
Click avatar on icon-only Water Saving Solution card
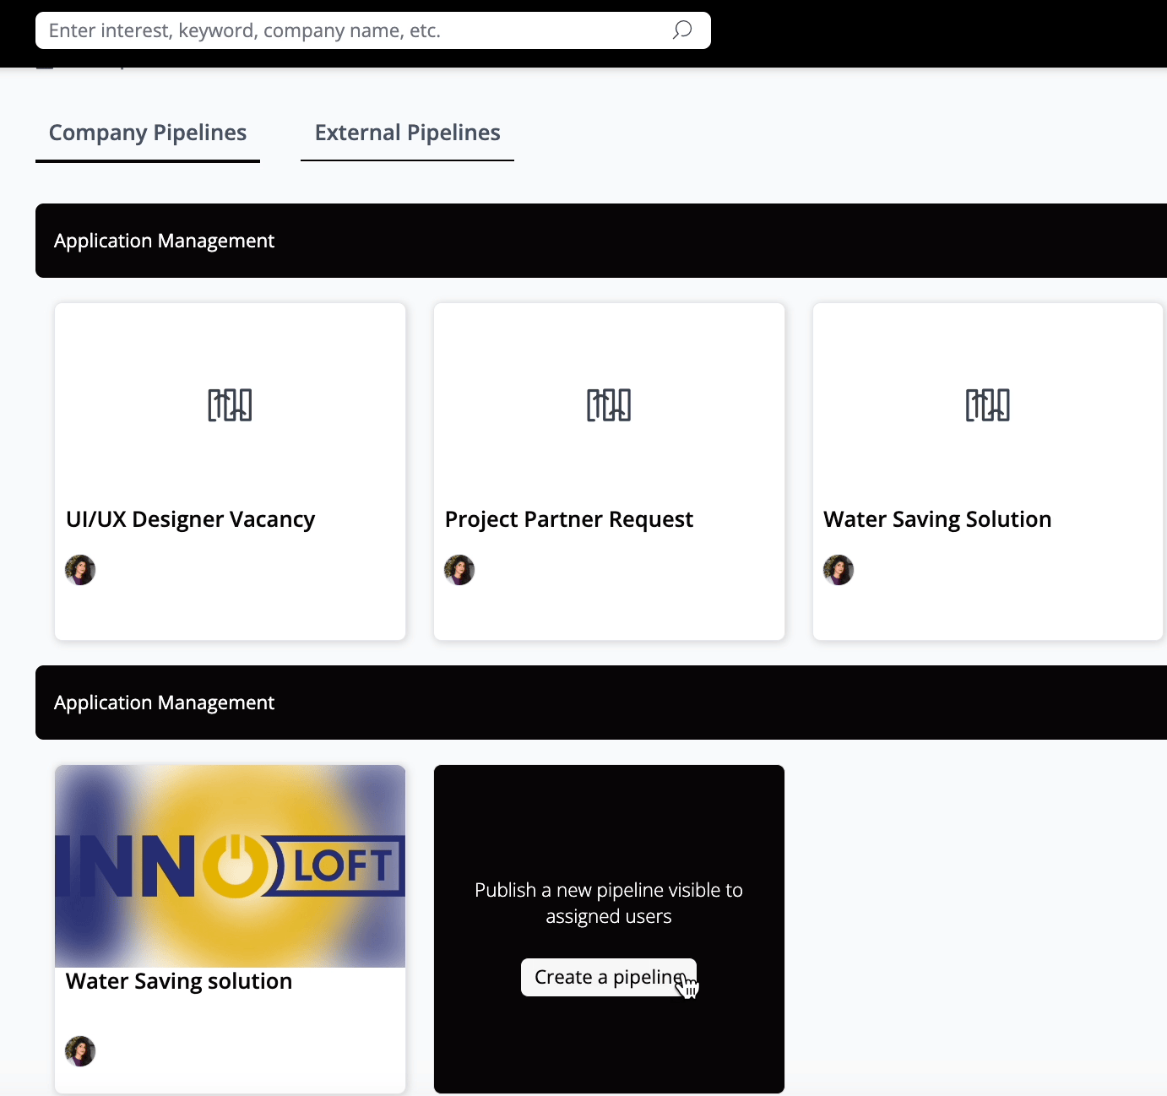[839, 570]
